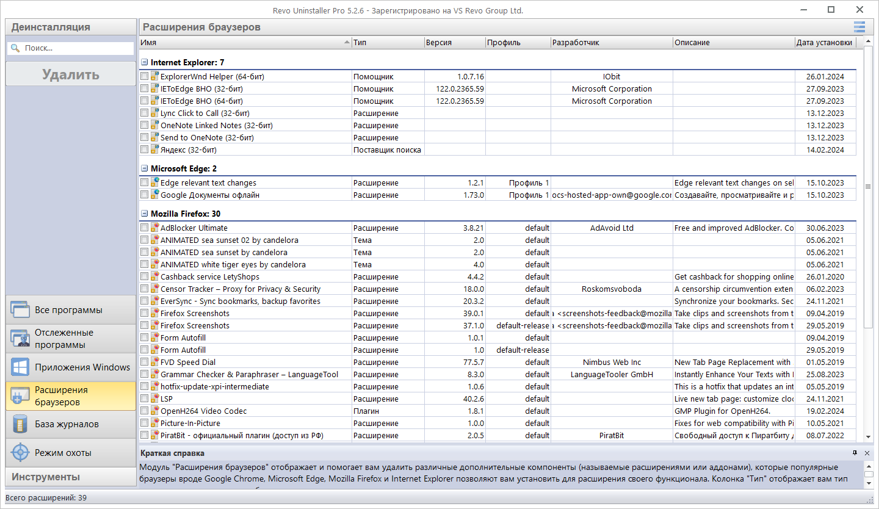The width and height of the screenshot is (879, 509).
Task: Open the hamburger menu icon at top right
Action: 859,27
